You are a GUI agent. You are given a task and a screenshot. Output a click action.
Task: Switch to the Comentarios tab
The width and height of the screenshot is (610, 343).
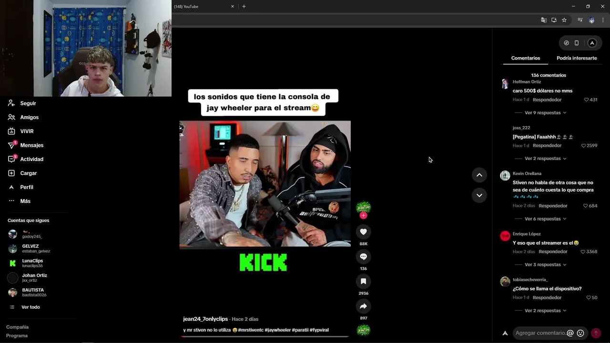point(526,58)
